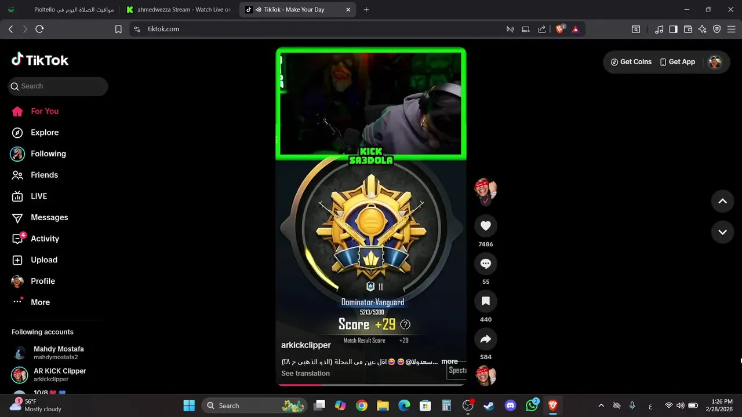Open the spinning sound disc avatar

[486, 375]
